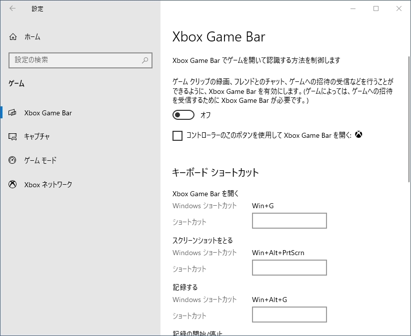The image size is (411, 336).
Task: Click the Win+Alt+PrtScrn shortcut text
Action: [278, 253]
